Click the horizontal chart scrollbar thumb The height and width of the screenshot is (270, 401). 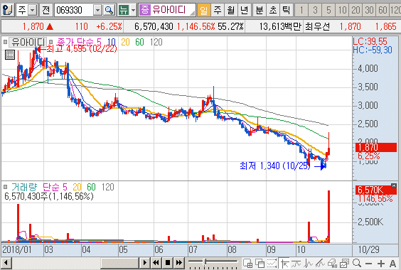[x=119, y=263]
